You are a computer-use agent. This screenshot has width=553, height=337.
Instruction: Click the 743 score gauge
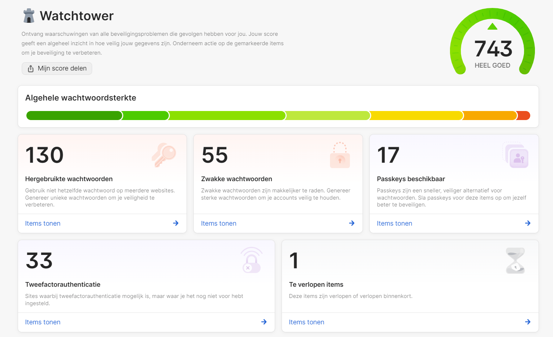[492, 41]
